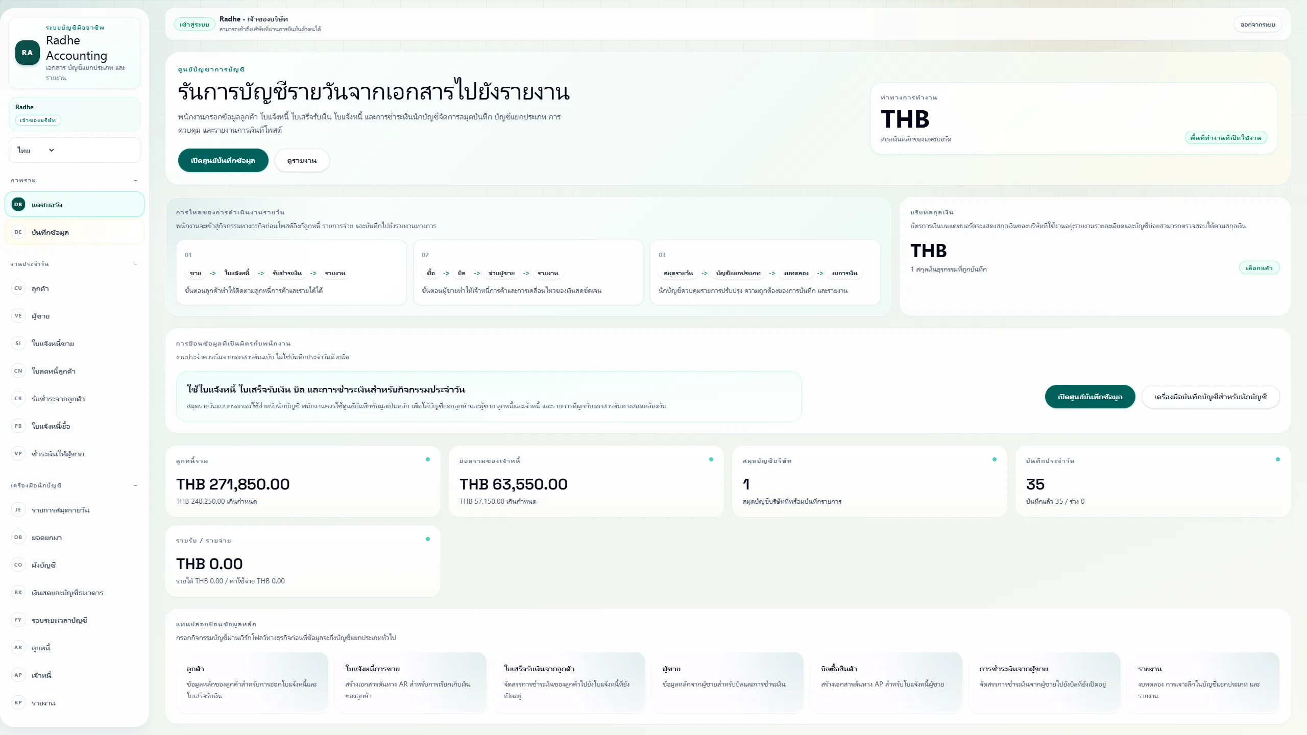The height and width of the screenshot is (735, 1307).
Task: Open the AR receivables icon
Action: [18, 648]
